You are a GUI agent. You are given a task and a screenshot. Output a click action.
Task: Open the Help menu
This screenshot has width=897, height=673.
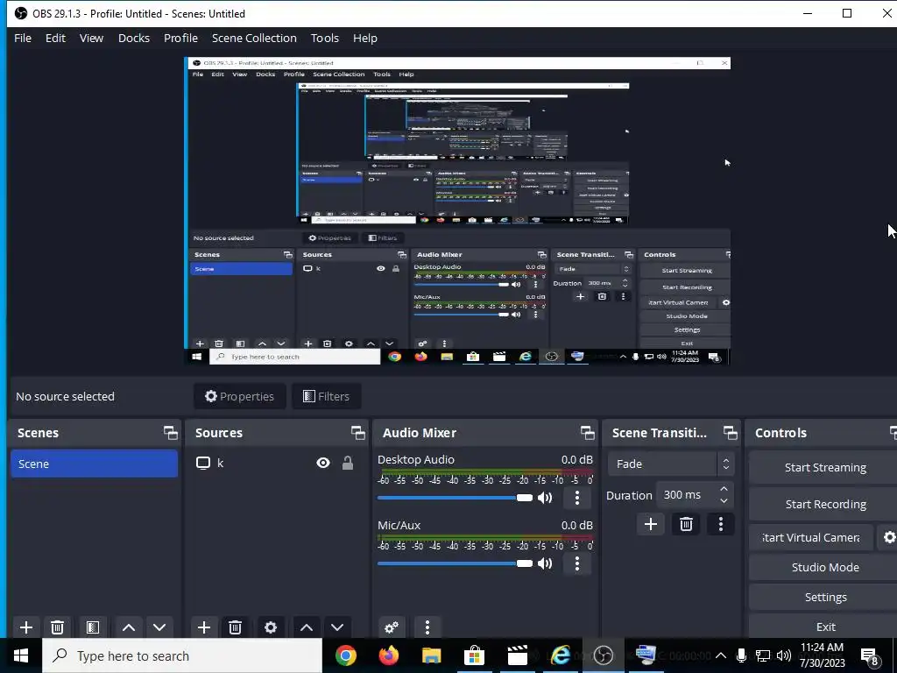pos(365,39)
